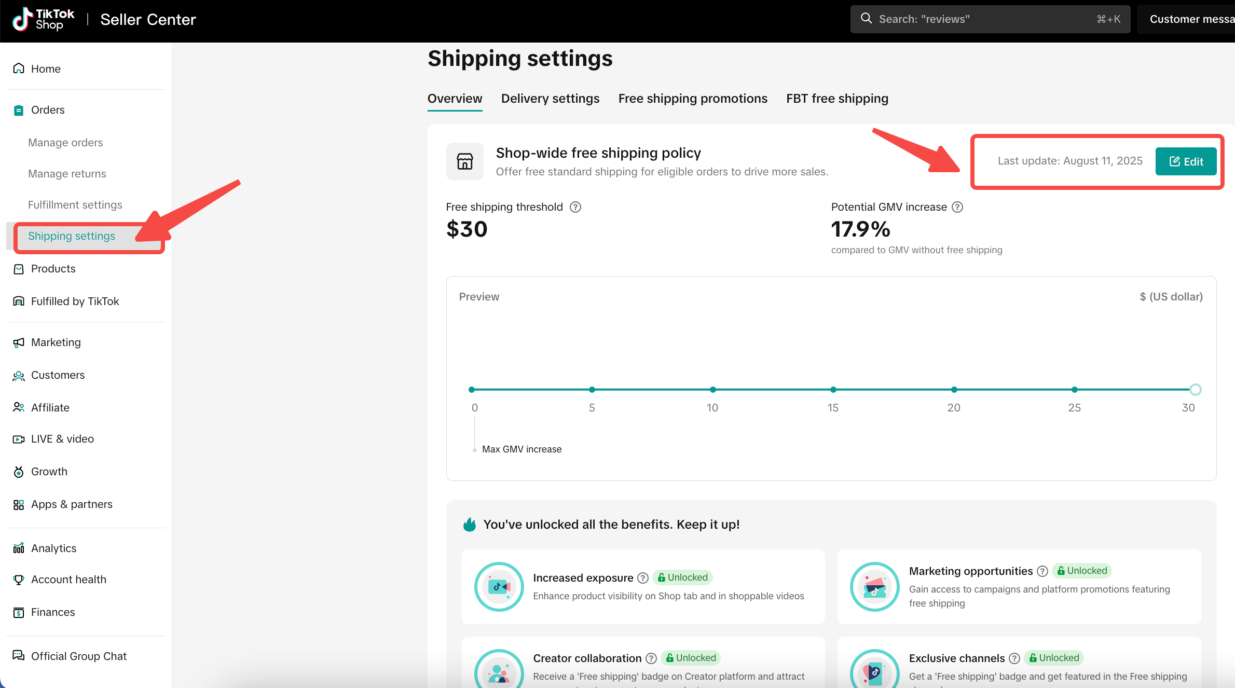Screen dimensions: 1235x688
Task: Click the Account health trophy icon
Action: (x=19, y=580)
